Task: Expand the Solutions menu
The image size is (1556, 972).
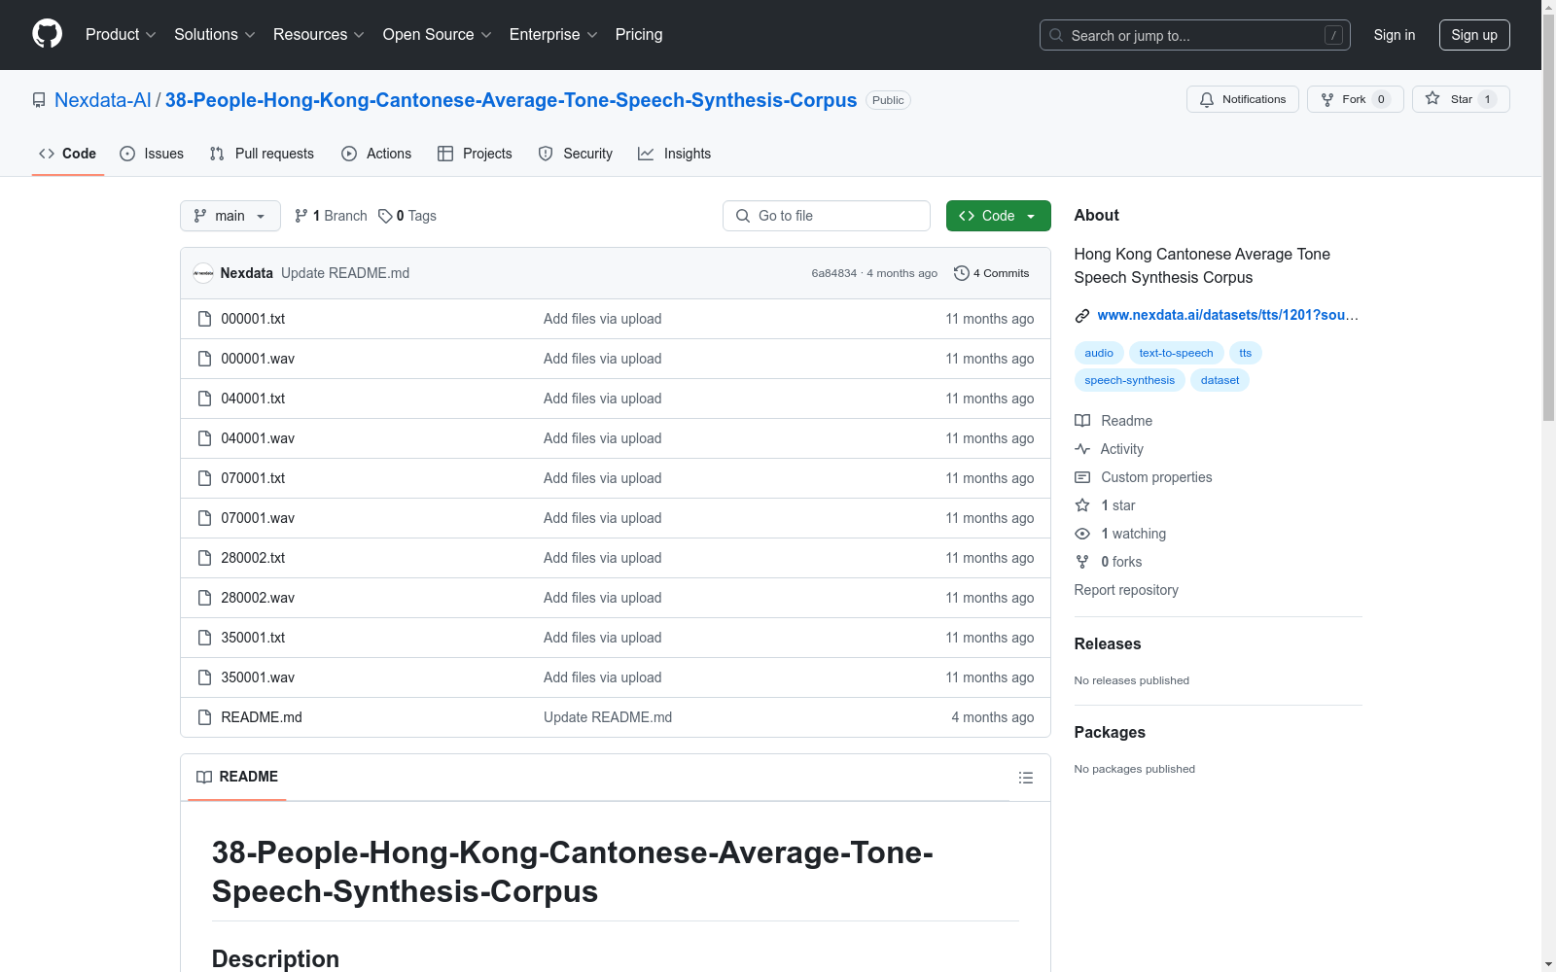Action: pos(215,34)
